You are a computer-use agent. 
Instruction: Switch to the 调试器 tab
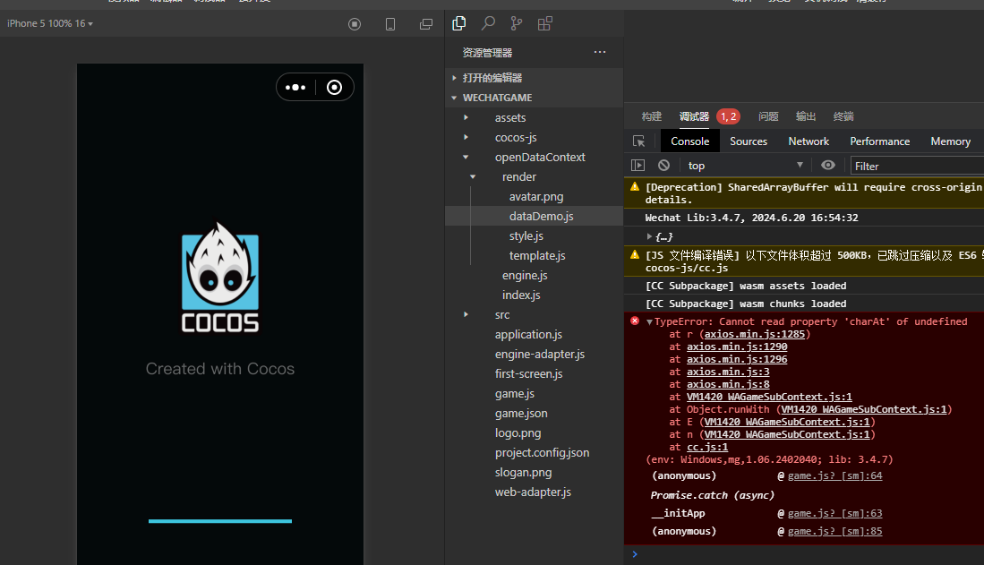click(694, 116)
